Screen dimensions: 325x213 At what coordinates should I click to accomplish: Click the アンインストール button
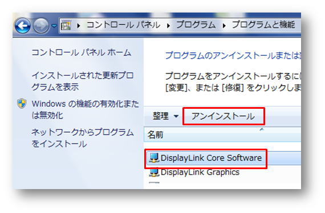coord(224,116)
